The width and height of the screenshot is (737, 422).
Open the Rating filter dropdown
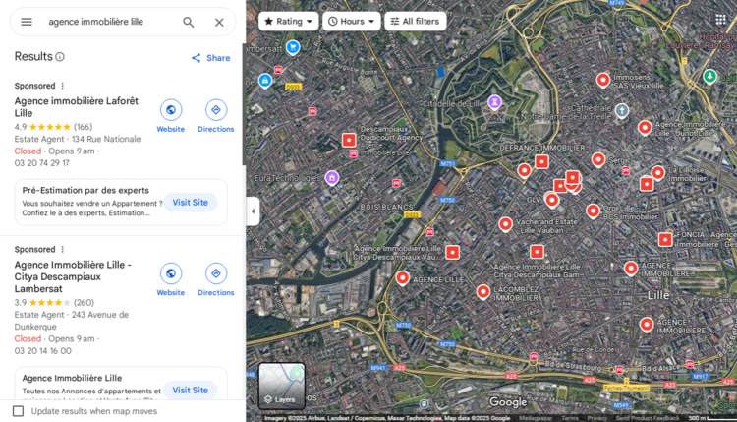(x=288, y=22)
